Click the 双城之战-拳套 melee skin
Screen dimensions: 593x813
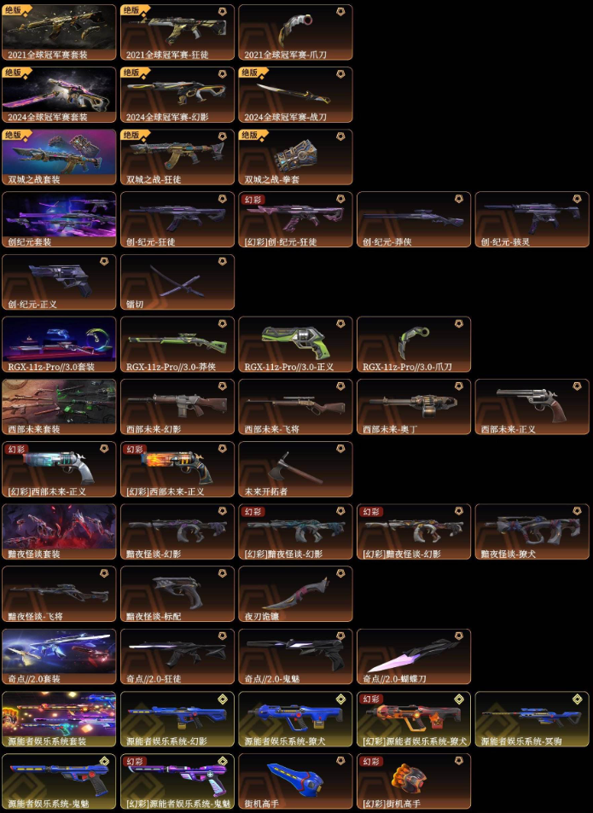click(295, 157)
